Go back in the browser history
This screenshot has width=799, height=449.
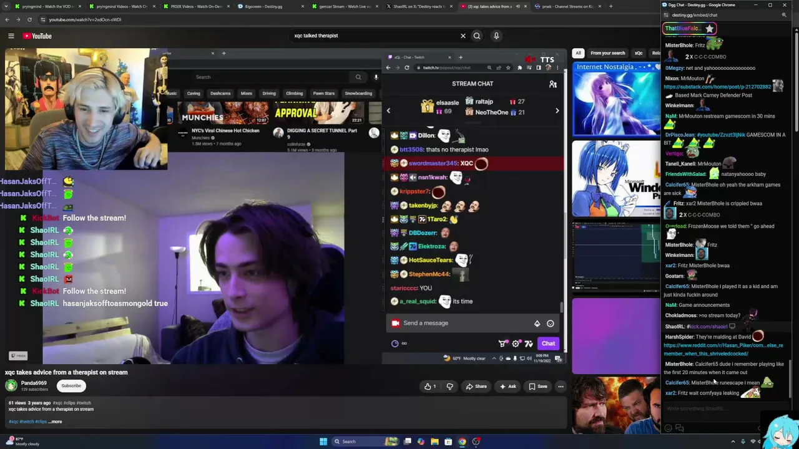point(7,19)
